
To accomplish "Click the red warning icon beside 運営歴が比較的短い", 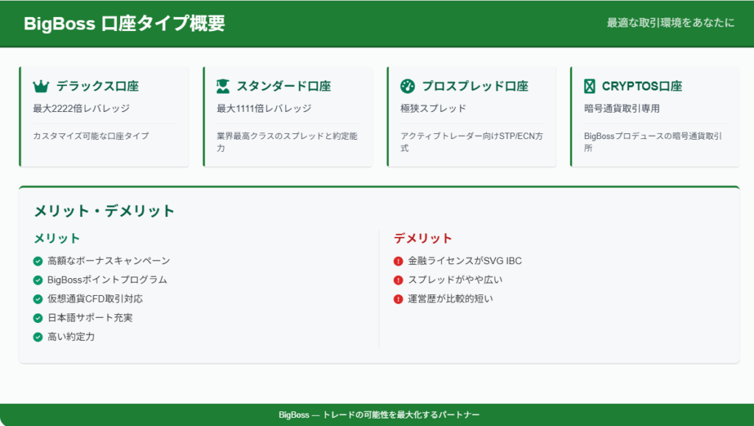I will coord(398,299).
